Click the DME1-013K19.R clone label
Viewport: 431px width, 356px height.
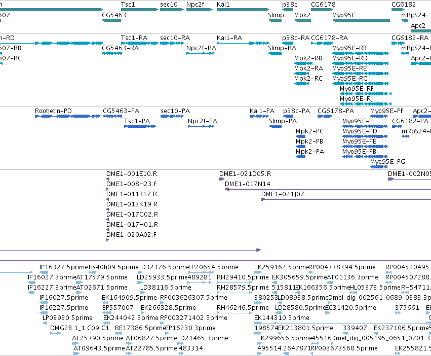(132, 204)
